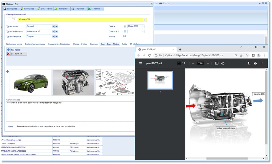The width and height of the screenshot is (272, 164).
Task: Open the Type de modèle dropdown
Action: point(53,36)
